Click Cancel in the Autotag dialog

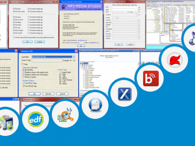click(x=40, y=42)
